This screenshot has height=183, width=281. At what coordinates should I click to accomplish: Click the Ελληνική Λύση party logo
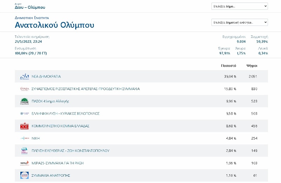click(x=25, y=114)
